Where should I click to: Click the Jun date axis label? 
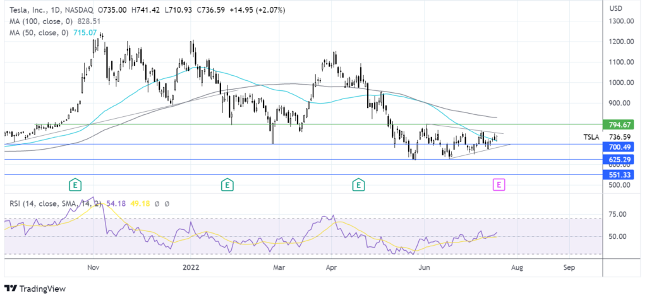(424, 267)
